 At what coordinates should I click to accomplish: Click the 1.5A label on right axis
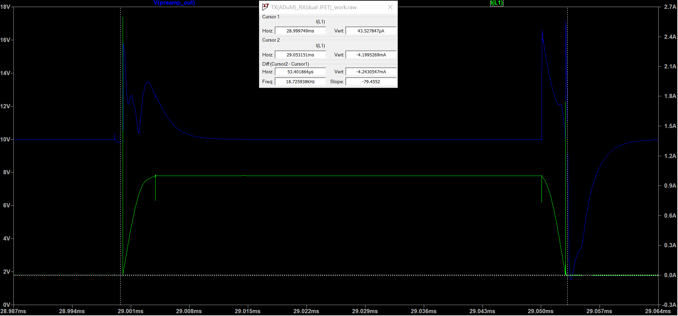(x=670, y=126)
